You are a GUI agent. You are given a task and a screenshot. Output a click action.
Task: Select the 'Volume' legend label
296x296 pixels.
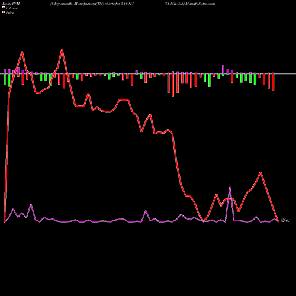tap(11, 8)
